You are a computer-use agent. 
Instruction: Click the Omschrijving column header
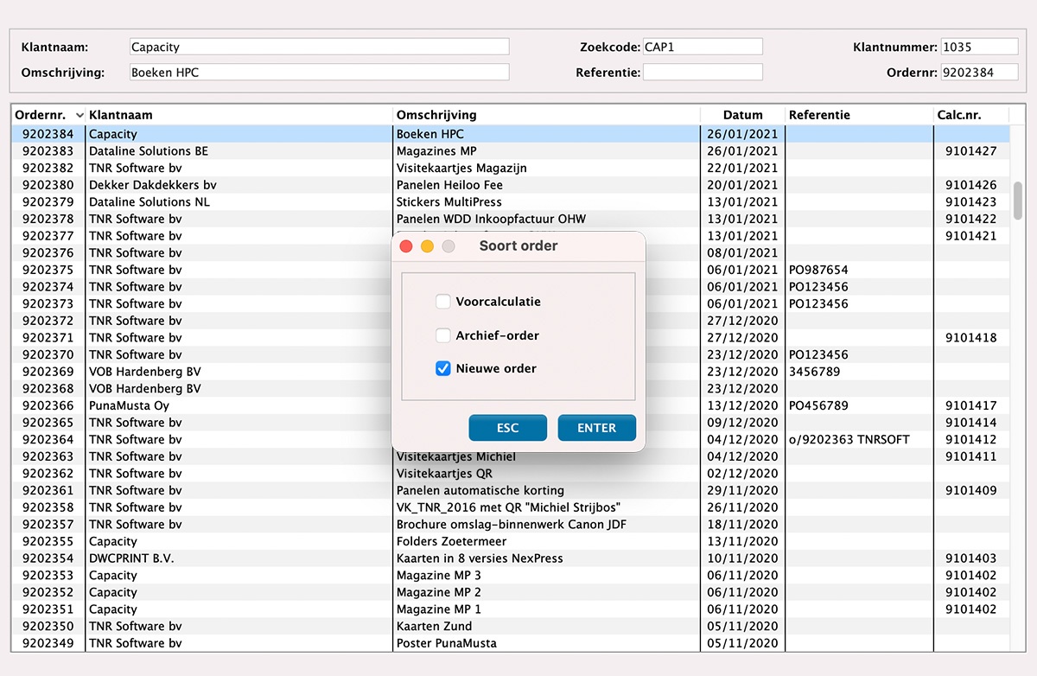[x=436, y=115]
